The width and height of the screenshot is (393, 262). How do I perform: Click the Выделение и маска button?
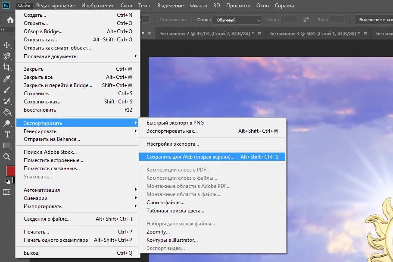point(374,19)
